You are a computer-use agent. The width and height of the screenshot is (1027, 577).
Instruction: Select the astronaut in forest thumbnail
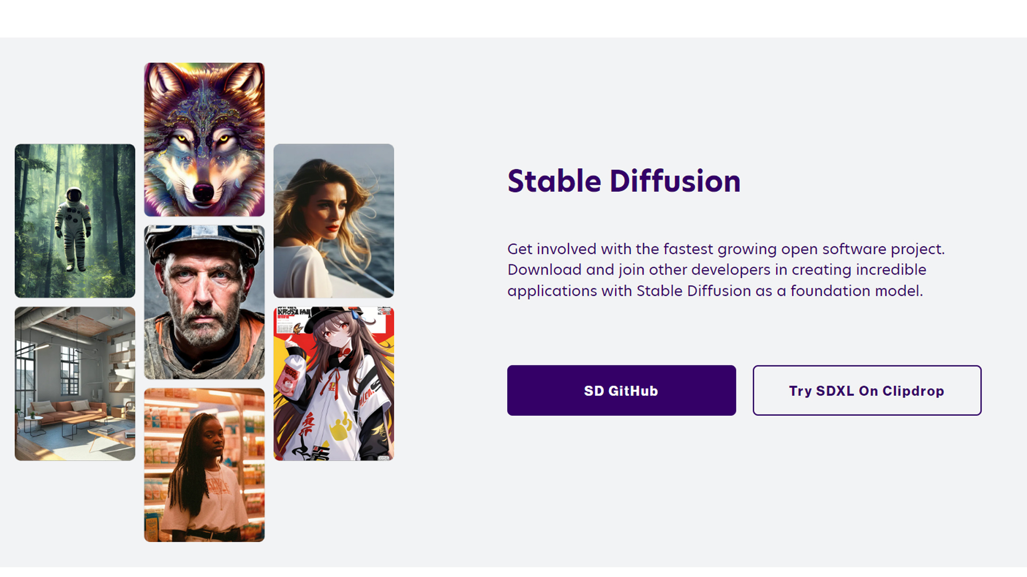[x=75, y=221]
